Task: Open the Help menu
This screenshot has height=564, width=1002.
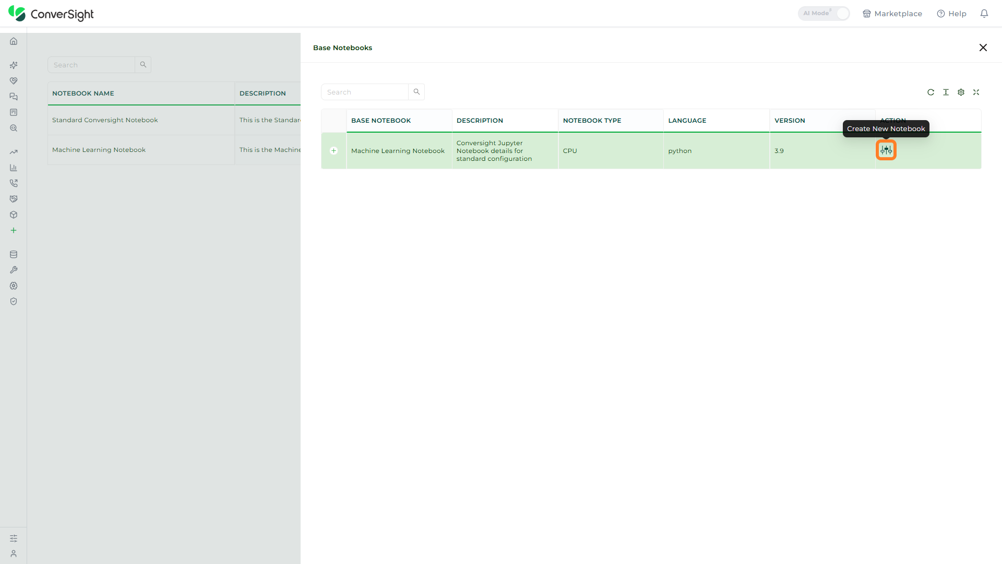Action: click(951, 14)
